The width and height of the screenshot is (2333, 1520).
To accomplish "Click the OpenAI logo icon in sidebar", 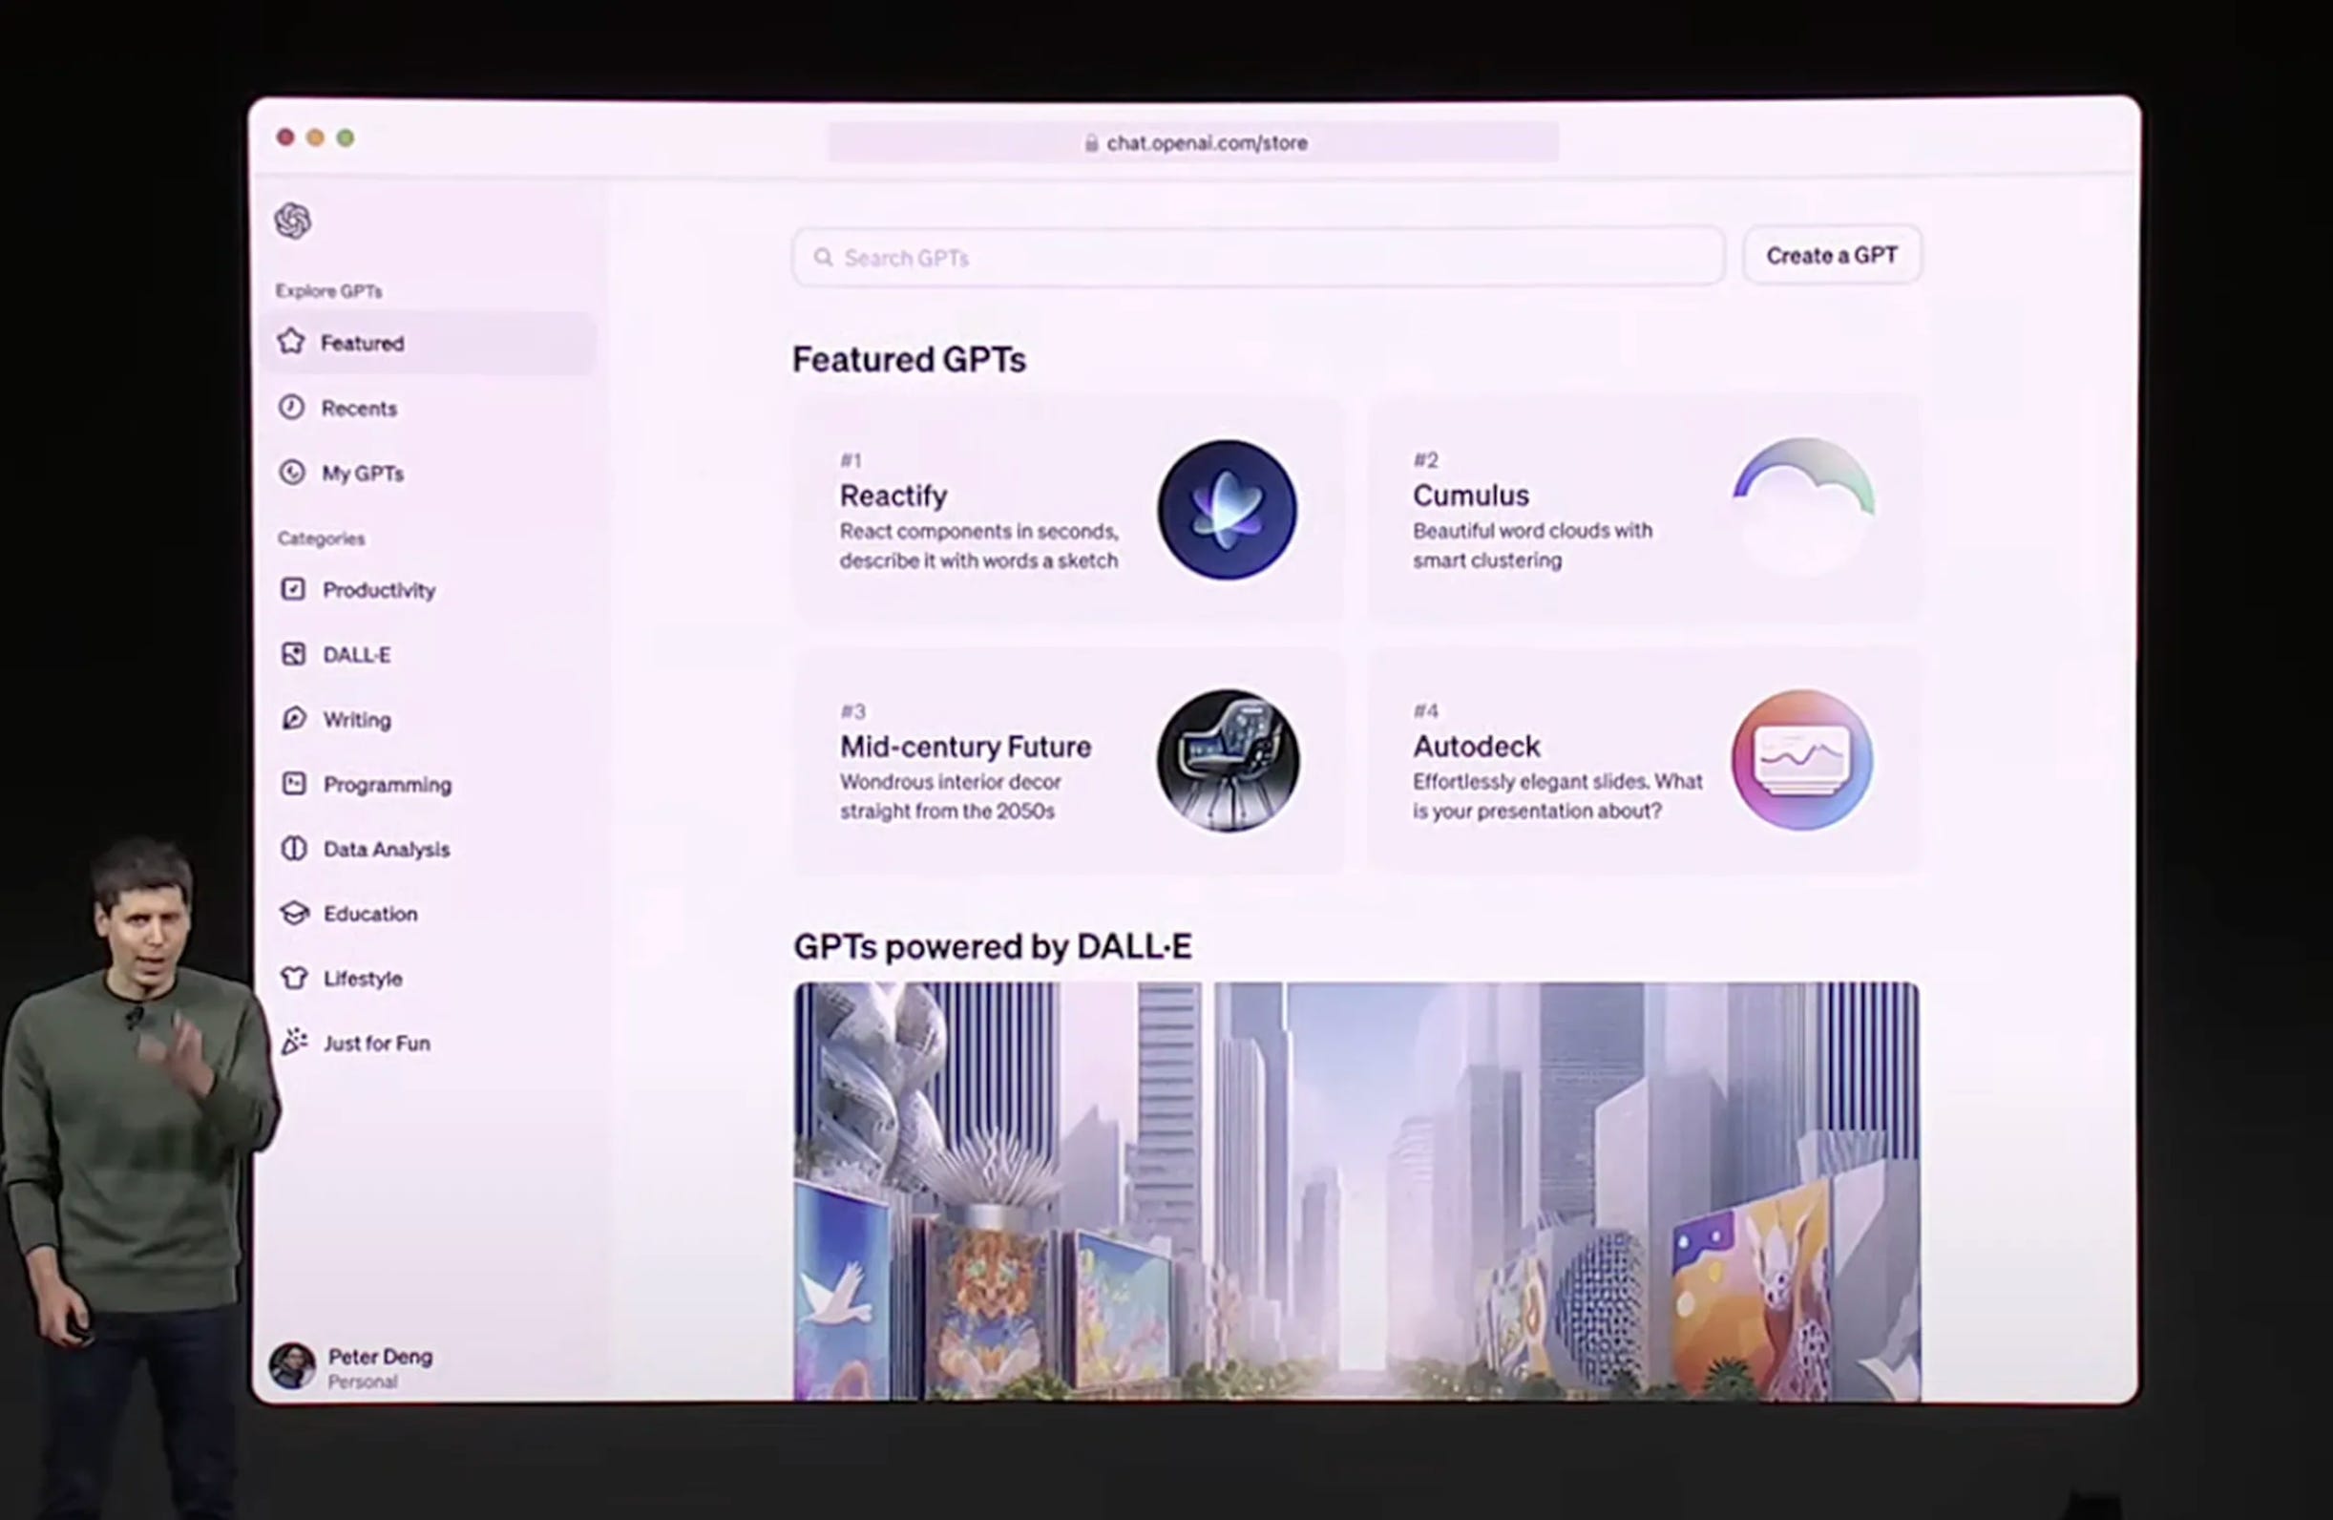I will (x=293, y=221).
